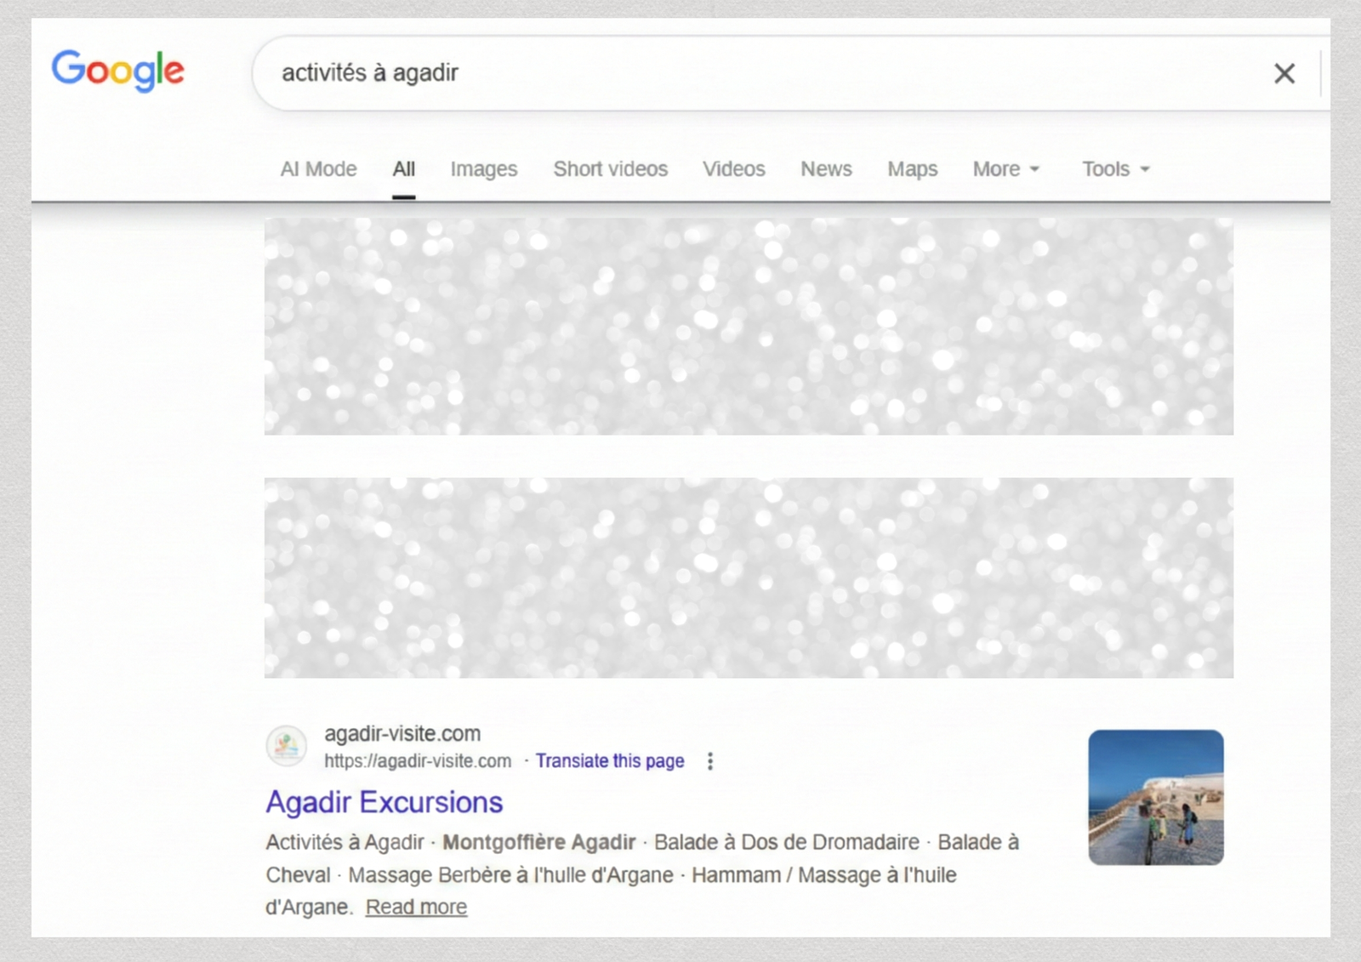Click Read more in the result snippet

[x=416, y=908]
